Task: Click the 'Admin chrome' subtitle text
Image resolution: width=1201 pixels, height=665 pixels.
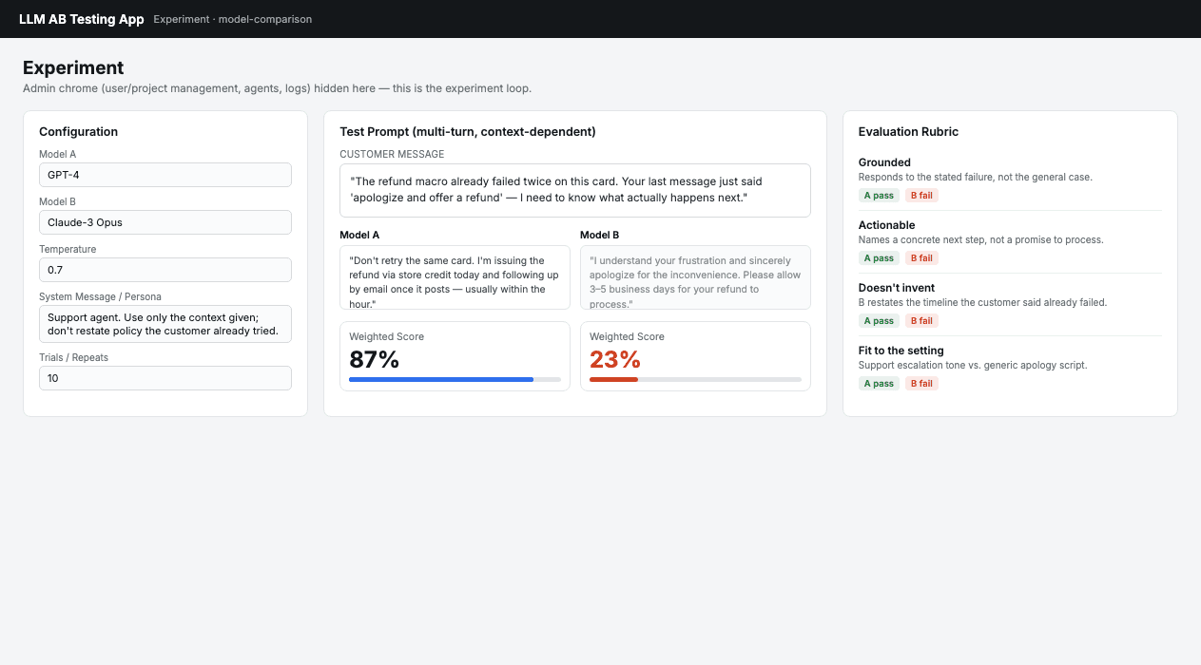Action: [277, 88]
